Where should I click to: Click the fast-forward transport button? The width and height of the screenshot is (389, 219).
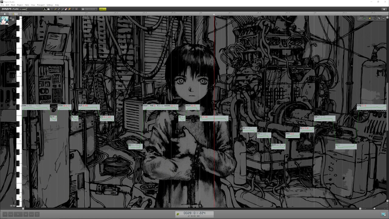pos(31,214)
